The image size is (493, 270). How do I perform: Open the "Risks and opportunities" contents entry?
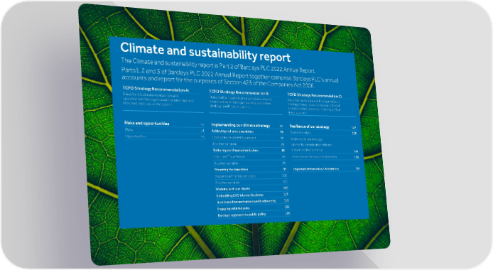[x=164, y=124]
